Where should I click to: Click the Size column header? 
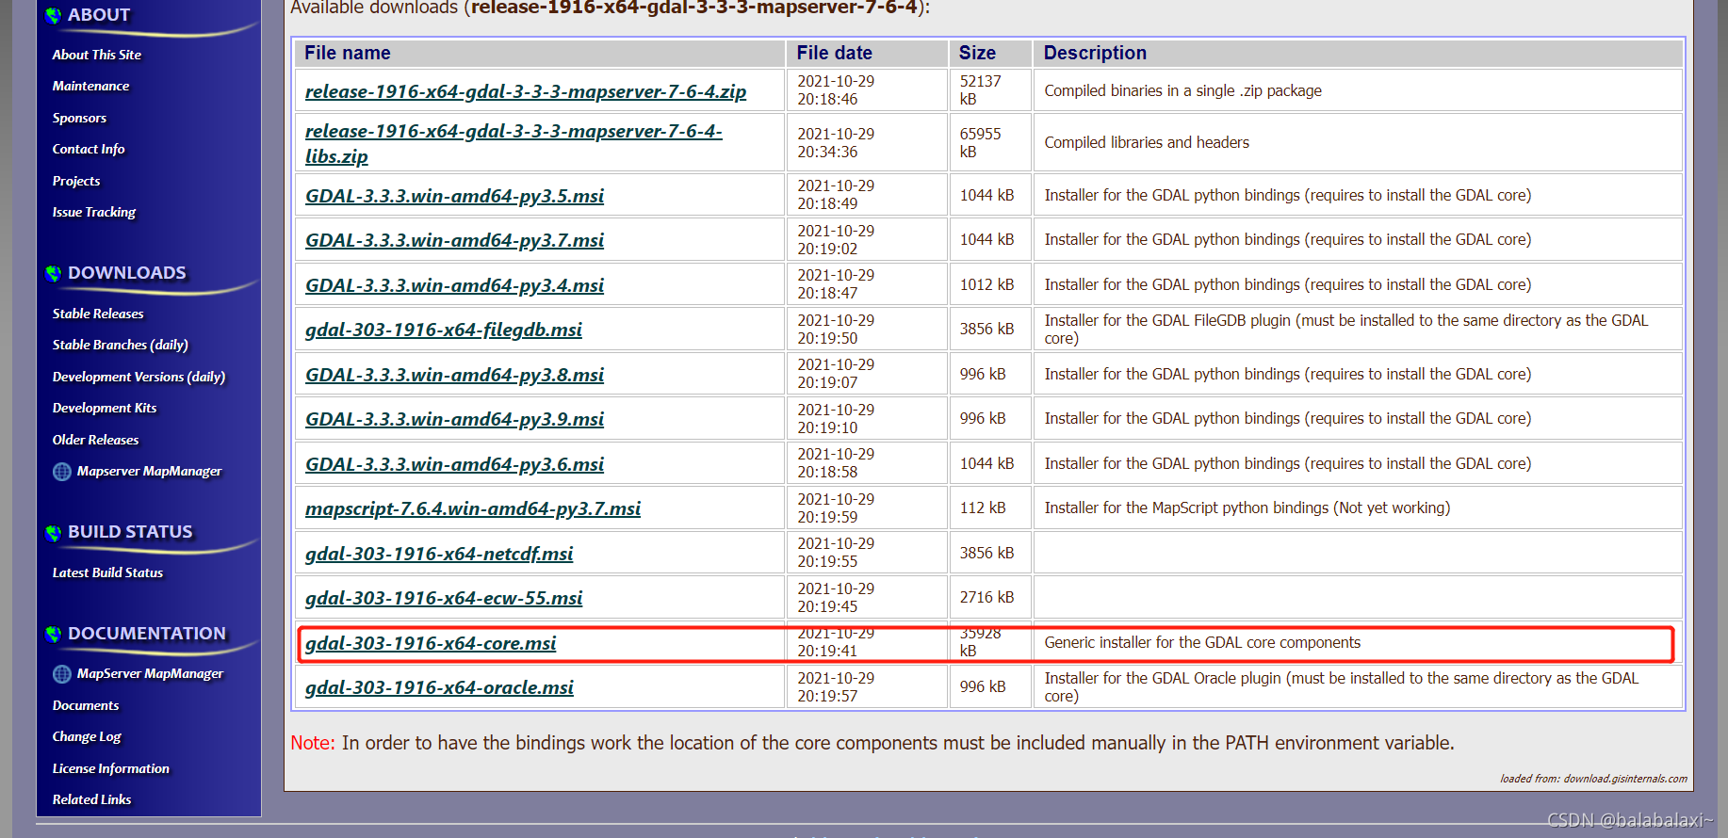click(x=990, y=53)
